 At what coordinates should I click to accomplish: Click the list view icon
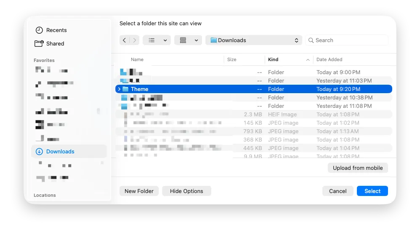coord(152,40)
